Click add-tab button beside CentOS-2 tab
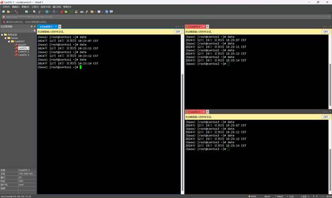This screenshot has width=332, height=198. point(208,26)
